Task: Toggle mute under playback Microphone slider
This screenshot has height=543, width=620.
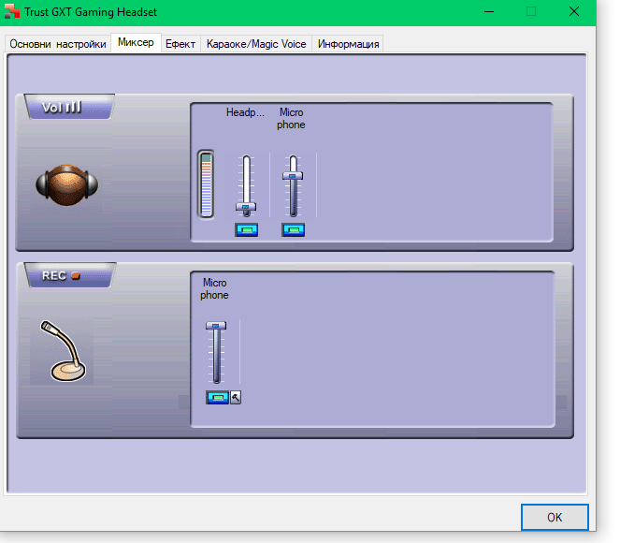Action: pos(293,230)
